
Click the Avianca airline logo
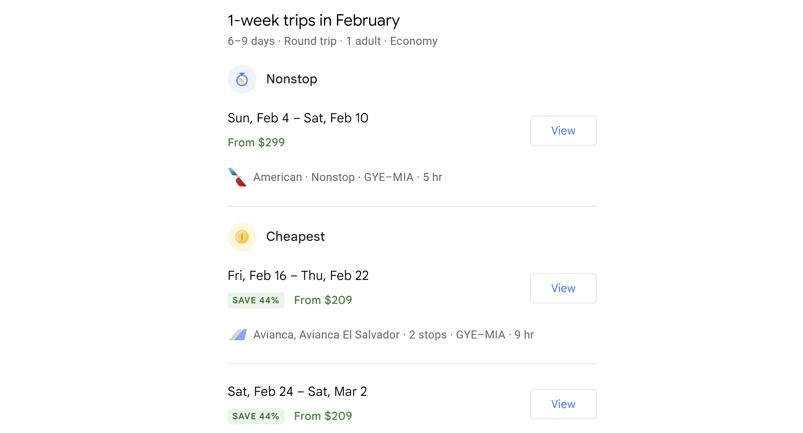(x=238, y=335)
